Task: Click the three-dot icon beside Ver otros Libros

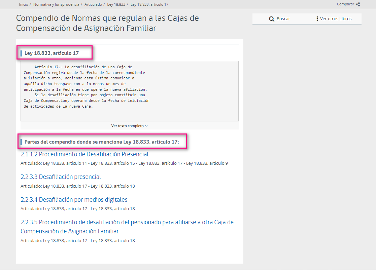Action: pos(317,19)
